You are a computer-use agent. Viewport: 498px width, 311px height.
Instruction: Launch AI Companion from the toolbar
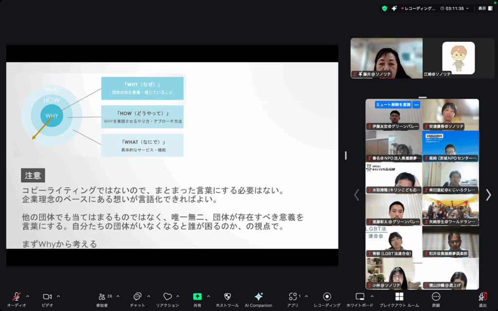pos(258,297)
